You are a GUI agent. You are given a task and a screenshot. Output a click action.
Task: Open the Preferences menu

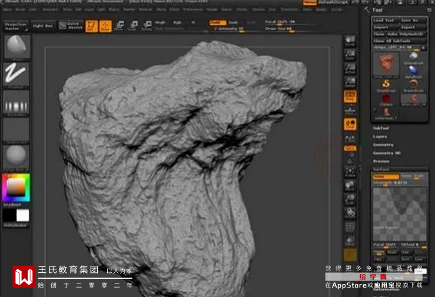click(193, 9)
